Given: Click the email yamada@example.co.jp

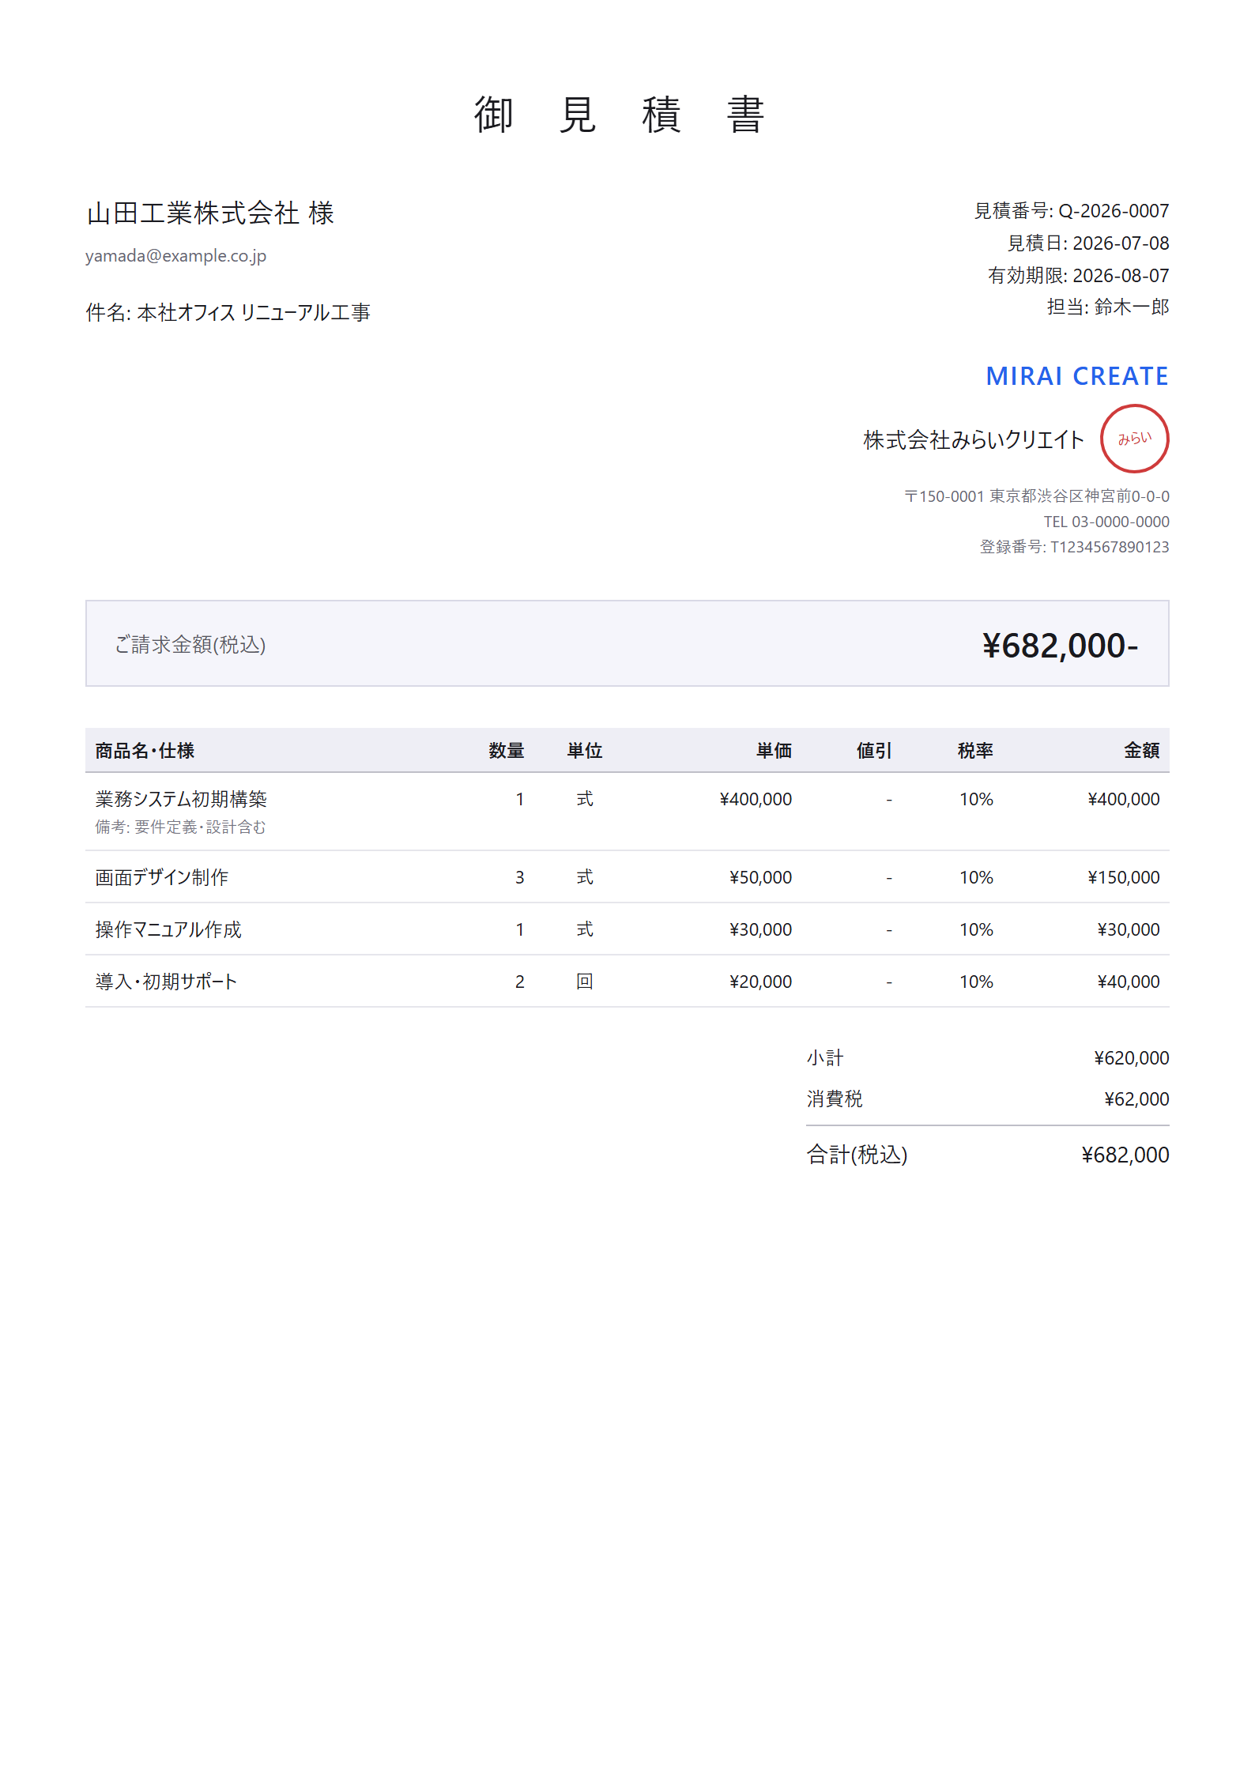Looking at the screenshot, I should click(175, 256).
